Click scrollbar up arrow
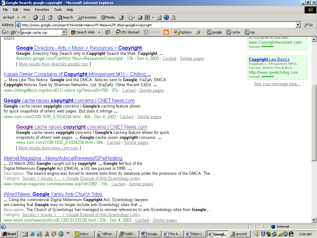 314,39
